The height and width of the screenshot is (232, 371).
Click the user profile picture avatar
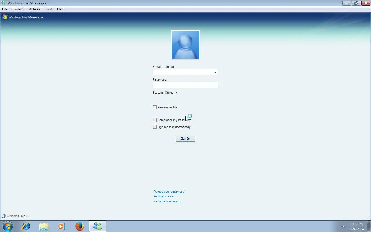pyautogui.click(x=185, y=45)
